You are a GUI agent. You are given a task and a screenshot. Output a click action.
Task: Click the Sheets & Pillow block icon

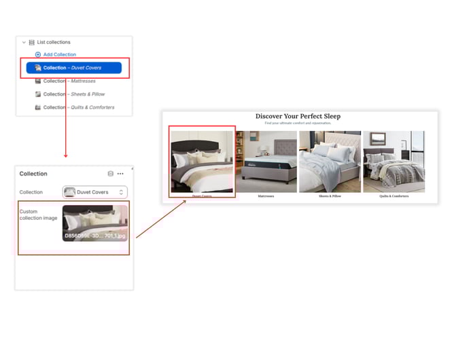point(38,94)
